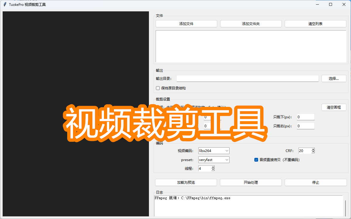Click the TuokePro app icon in title bar

5,4
